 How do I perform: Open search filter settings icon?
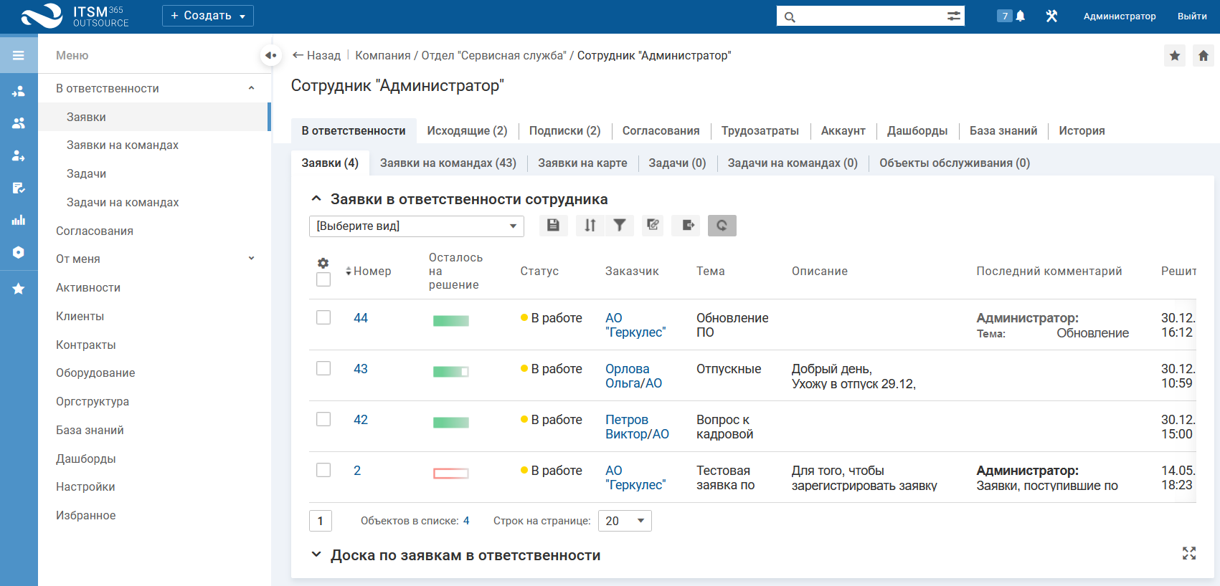[954, 16]
